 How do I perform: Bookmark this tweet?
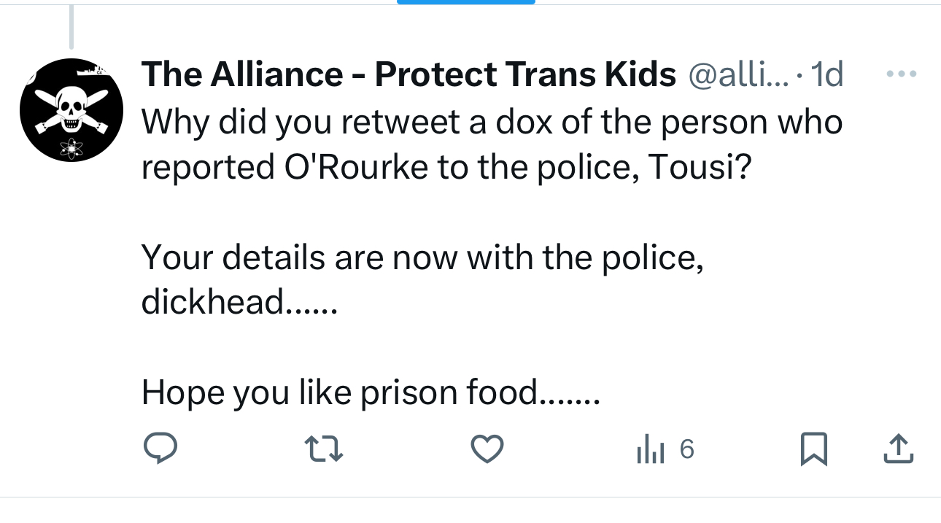tap(813, 449)
